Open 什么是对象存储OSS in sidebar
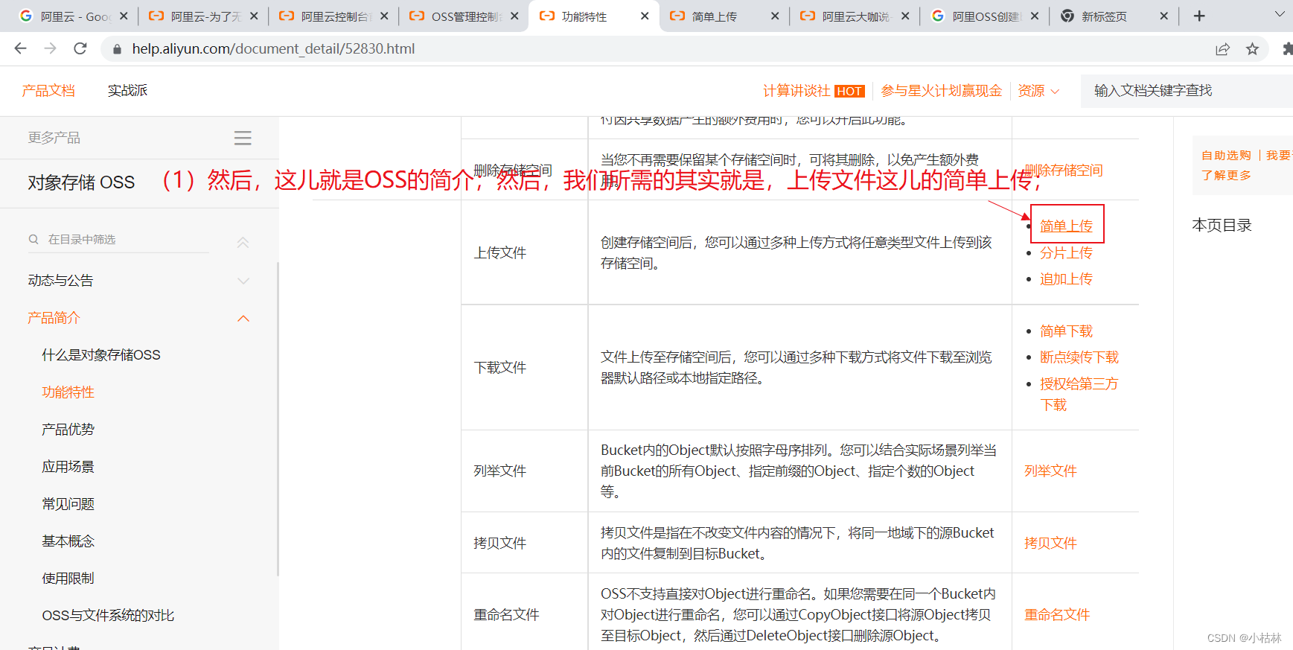This screenshot has height=650, width=1293. coord(101,355)
